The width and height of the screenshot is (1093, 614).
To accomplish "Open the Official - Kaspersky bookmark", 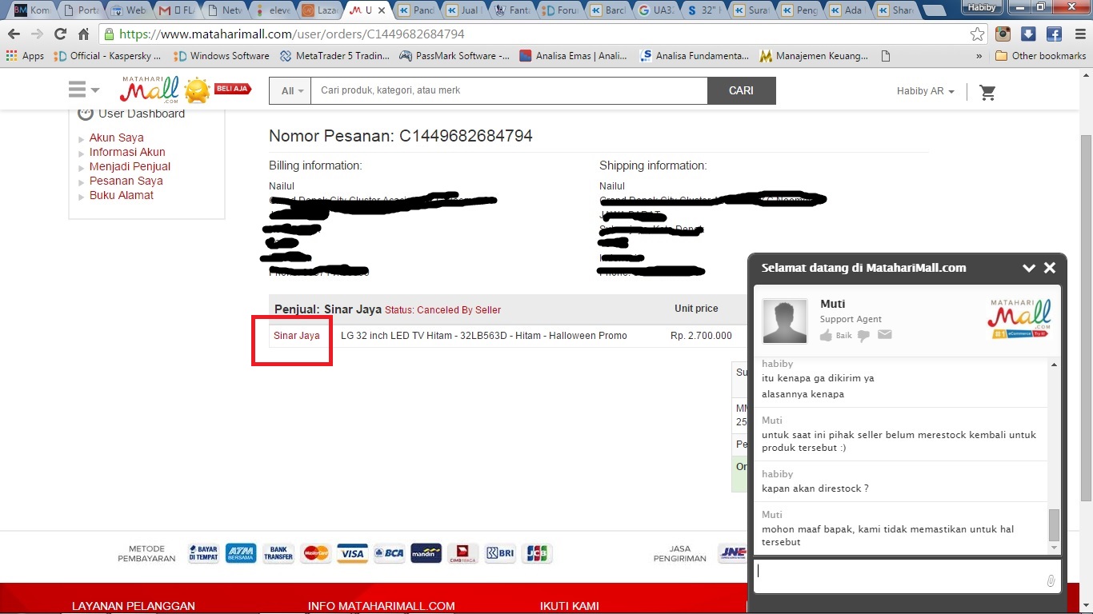I will click(108, 56).
